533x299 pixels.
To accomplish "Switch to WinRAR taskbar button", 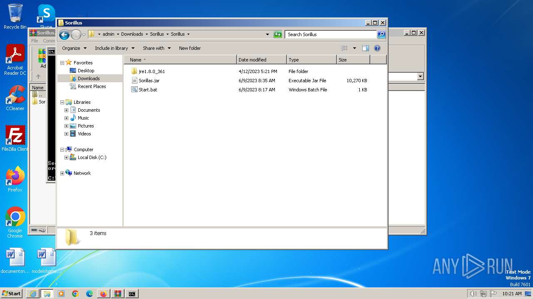I will point(118,294).
